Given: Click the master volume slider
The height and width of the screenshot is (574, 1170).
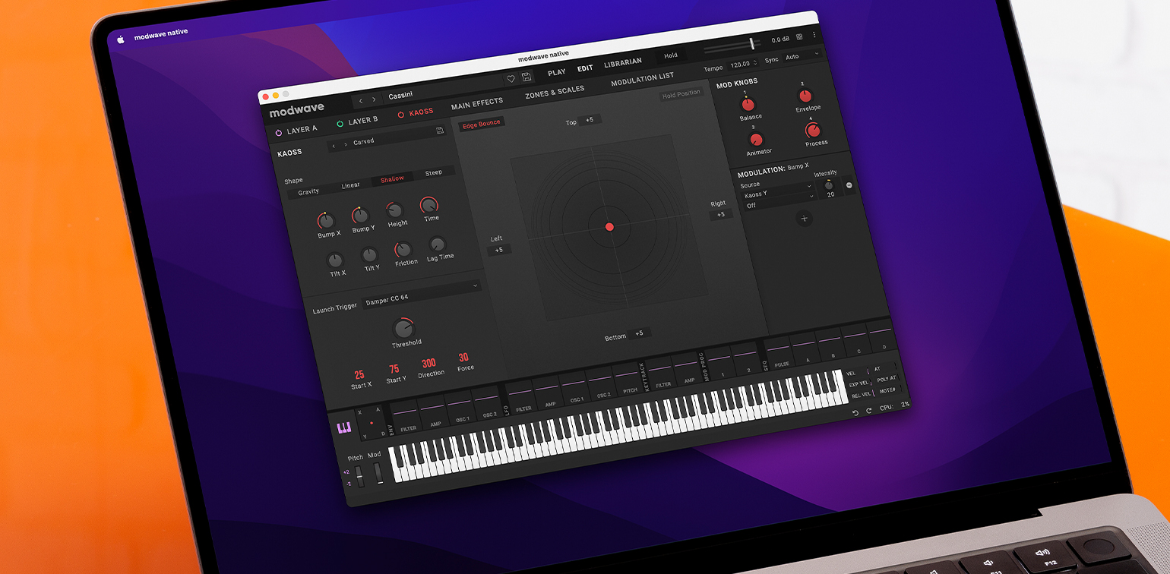Looking at the screenshot, I should [731, 46].
